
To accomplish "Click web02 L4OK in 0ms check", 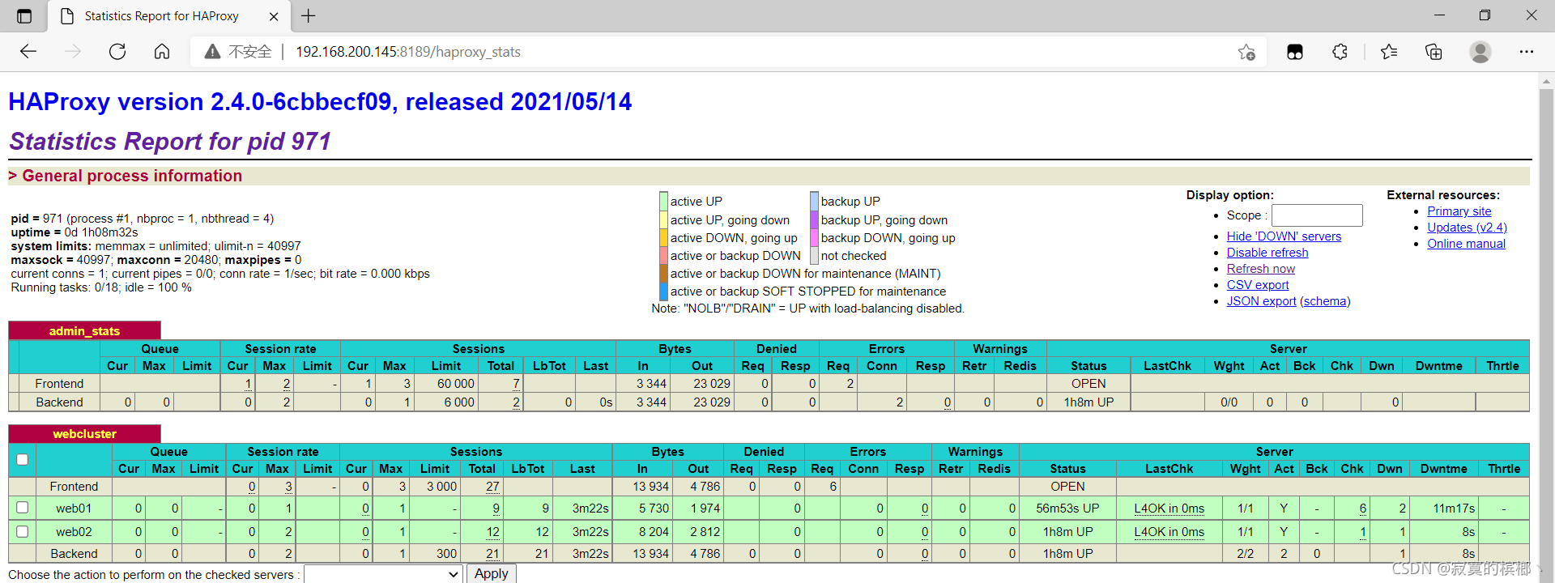I will click(x=1169, y=532).
